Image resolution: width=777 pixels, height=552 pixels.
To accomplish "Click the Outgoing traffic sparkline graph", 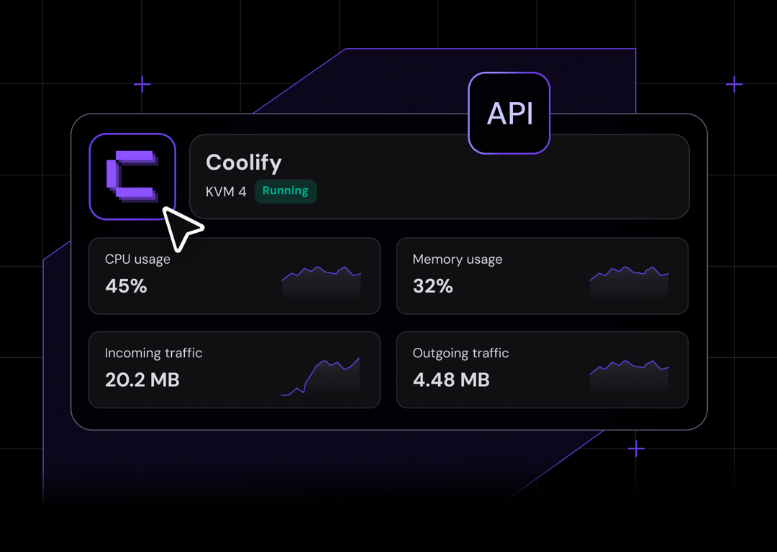I will pyautogui.click(x=628, y=372).
